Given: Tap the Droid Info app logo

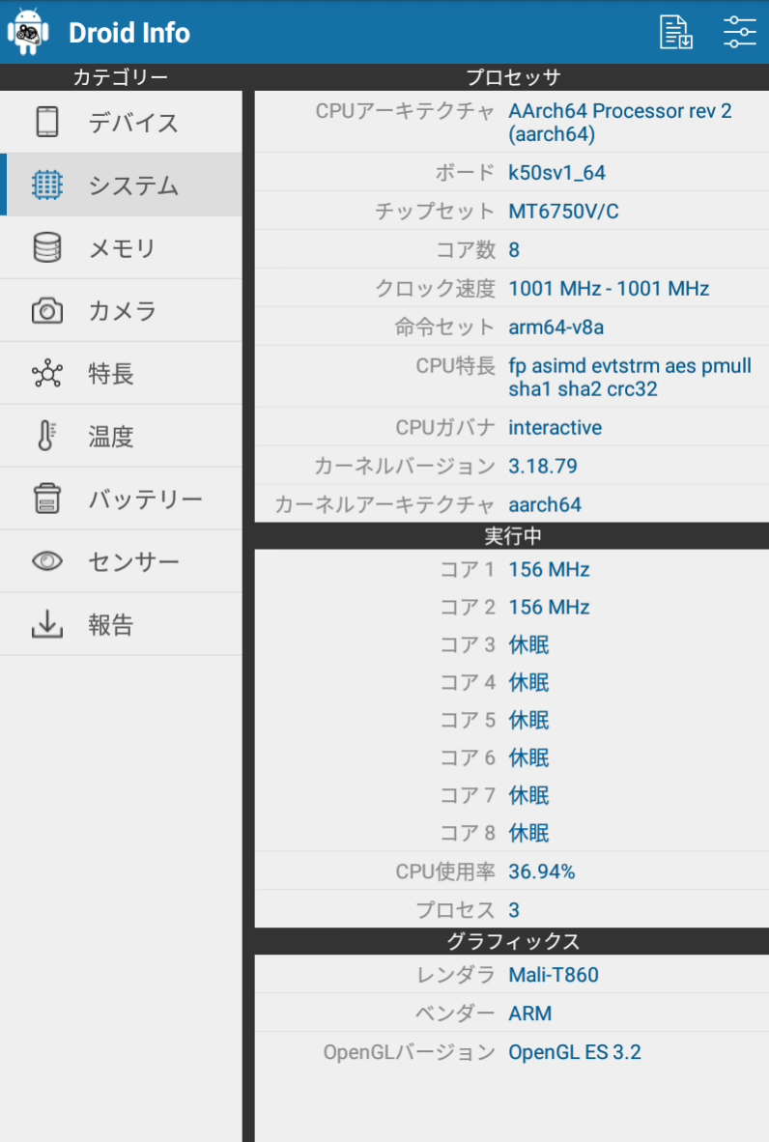Looking at the screenshot, I should click(28, 32).
